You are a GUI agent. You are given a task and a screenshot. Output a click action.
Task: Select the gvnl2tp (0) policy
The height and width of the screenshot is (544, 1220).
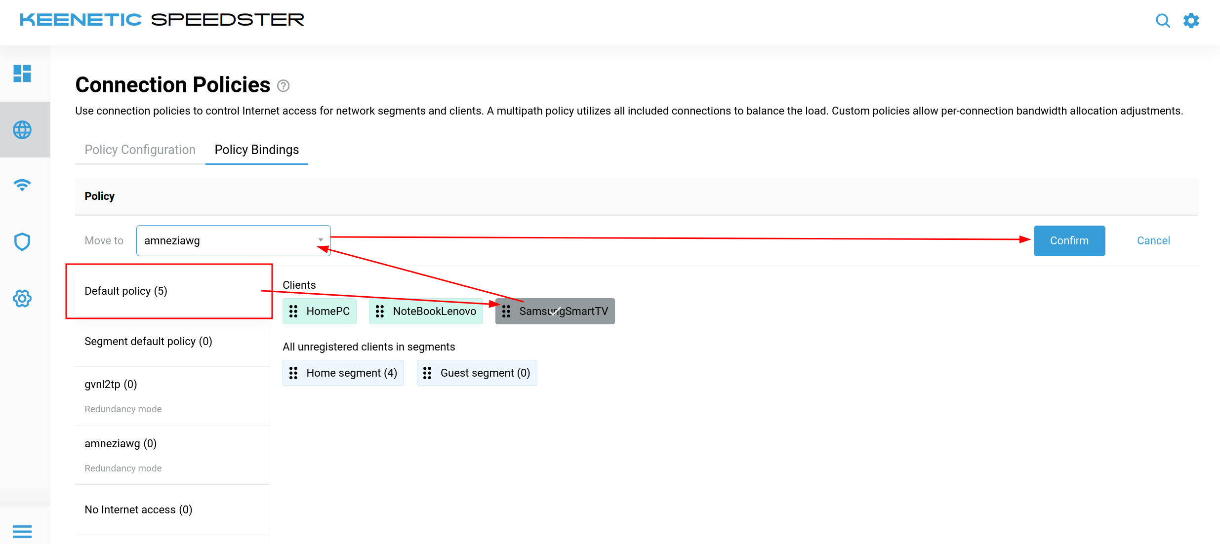tap(111, 384)
